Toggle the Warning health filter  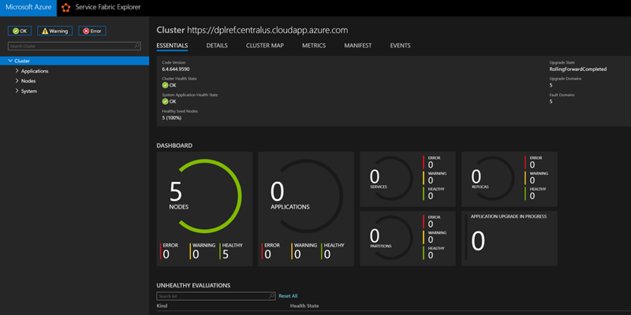[55, 31]
